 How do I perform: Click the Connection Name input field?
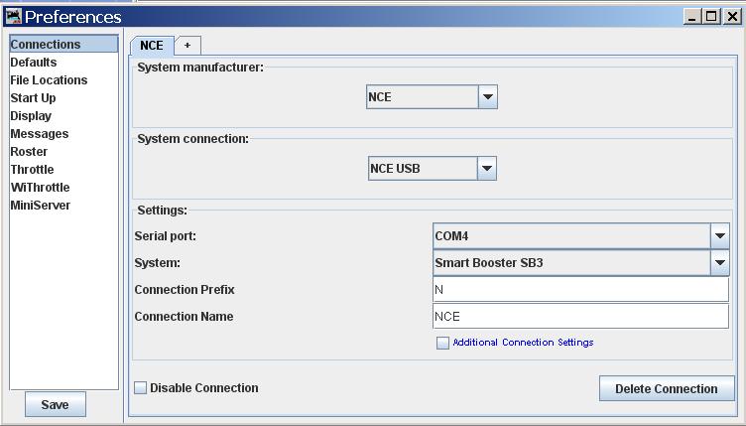pyautogui.click(x=581, y=317)
